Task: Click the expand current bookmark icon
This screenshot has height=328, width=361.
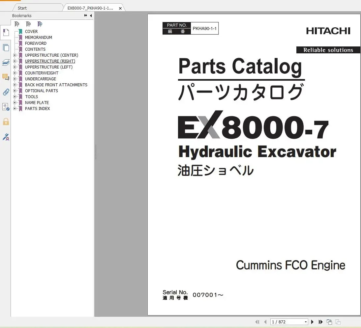Action: (40, 24)
